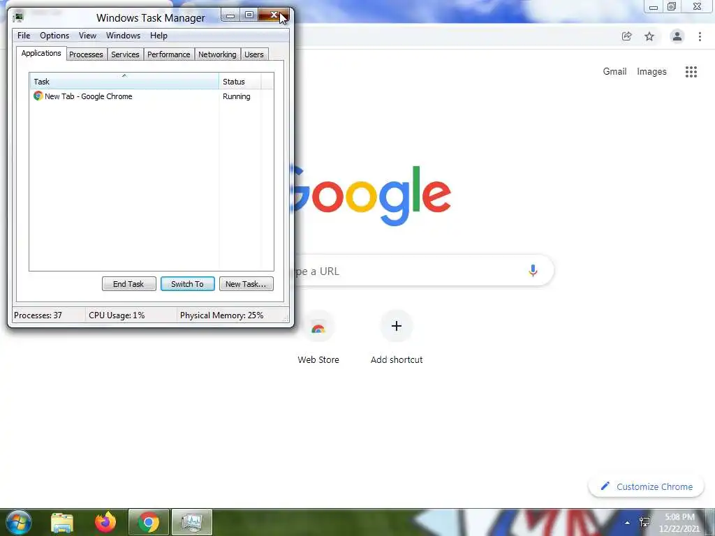Click Switch To button
This screenshot has height=536, width=715.
[187, 284]
